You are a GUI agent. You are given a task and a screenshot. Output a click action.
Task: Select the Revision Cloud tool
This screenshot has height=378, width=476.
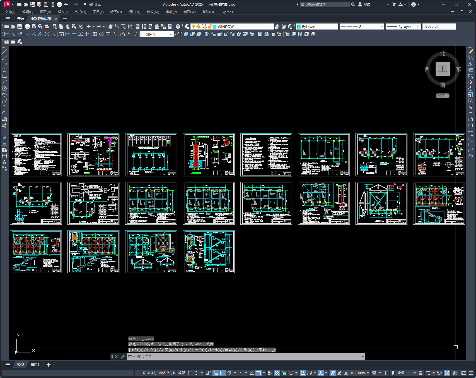[4, 95]
